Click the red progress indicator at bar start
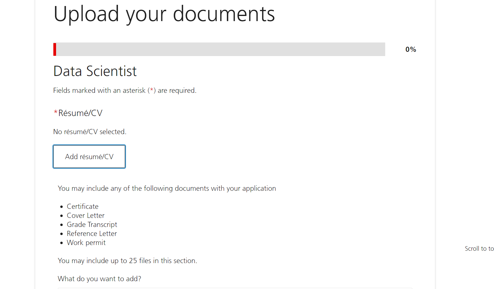 (55, 49)
